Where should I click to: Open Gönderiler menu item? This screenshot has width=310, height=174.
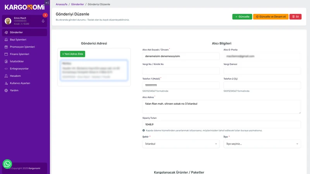point(24,32)
